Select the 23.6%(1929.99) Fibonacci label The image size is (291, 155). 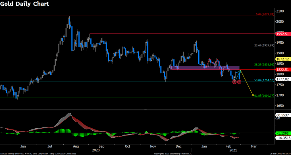click(264, 45)
